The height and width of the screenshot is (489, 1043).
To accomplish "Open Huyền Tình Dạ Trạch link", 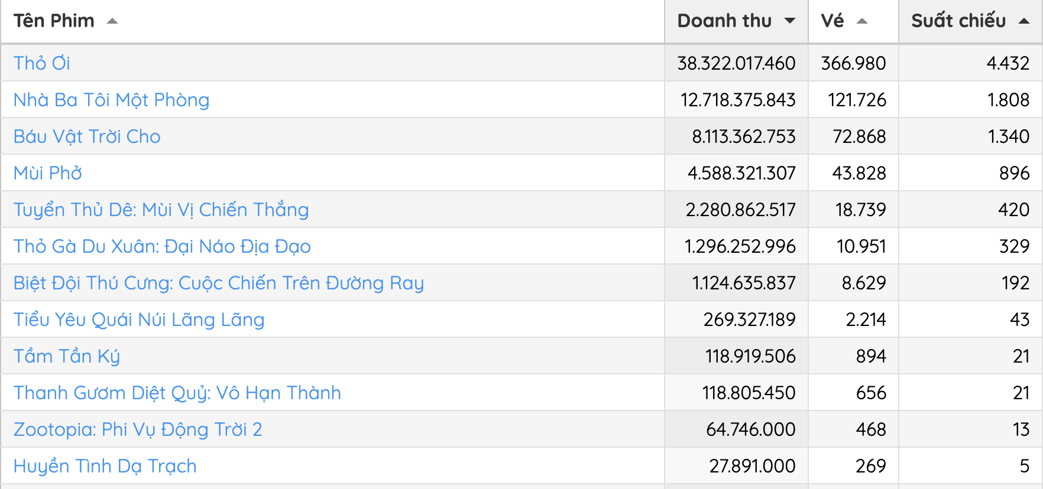I will [105, 466].
